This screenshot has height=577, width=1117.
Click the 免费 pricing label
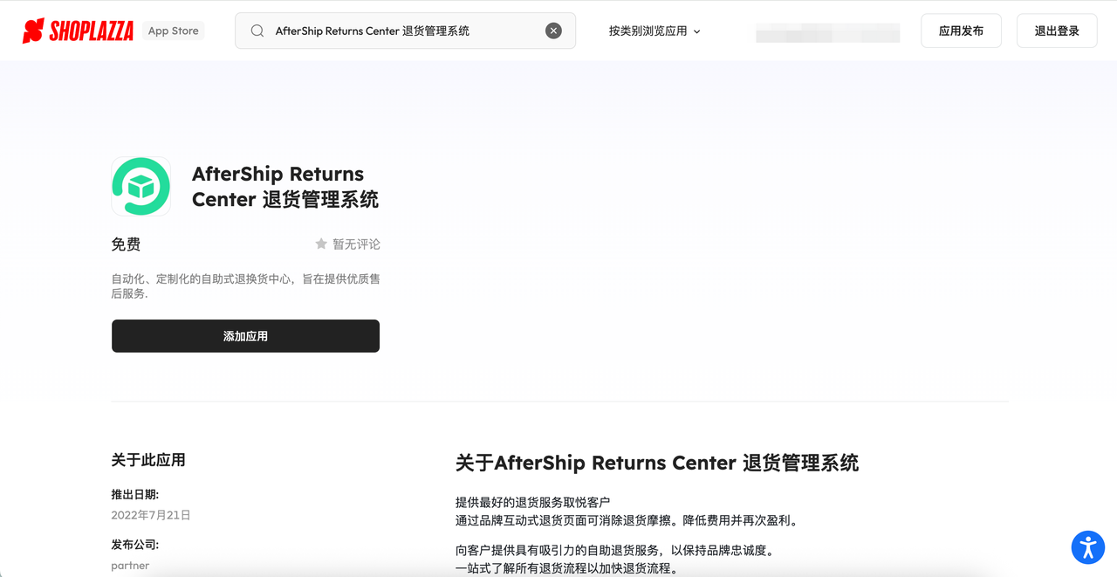(x=125, y=244)
